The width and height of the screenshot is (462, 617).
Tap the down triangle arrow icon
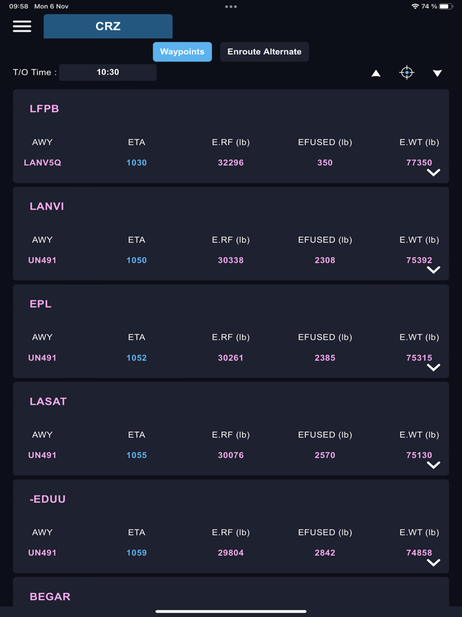[437, 73]
